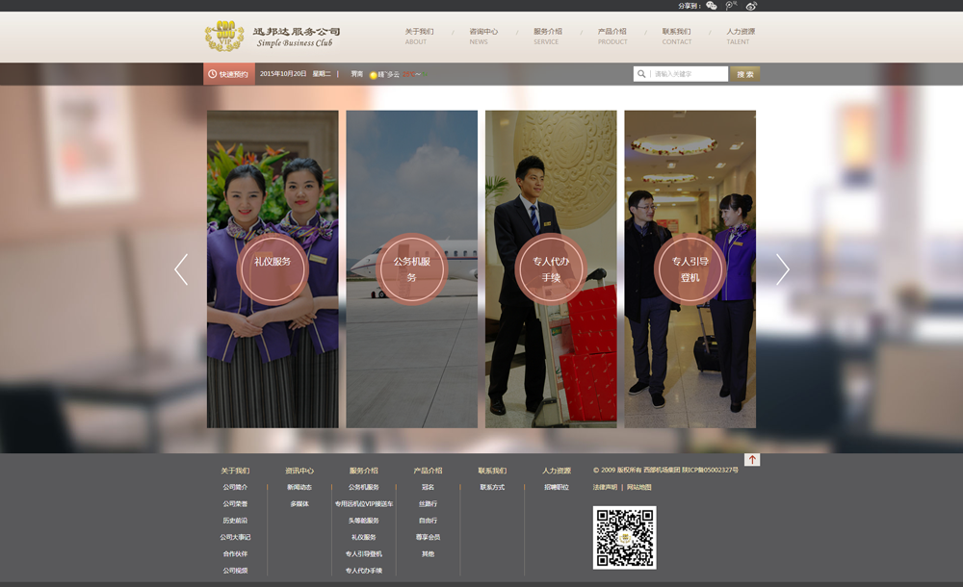The height and width of the screenshot is (587, 963).
Task: Open the 服务介绍 SERVICE menu
Action: (x=547, y=37)
